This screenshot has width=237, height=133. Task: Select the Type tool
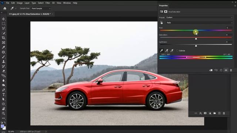[3, 95]
